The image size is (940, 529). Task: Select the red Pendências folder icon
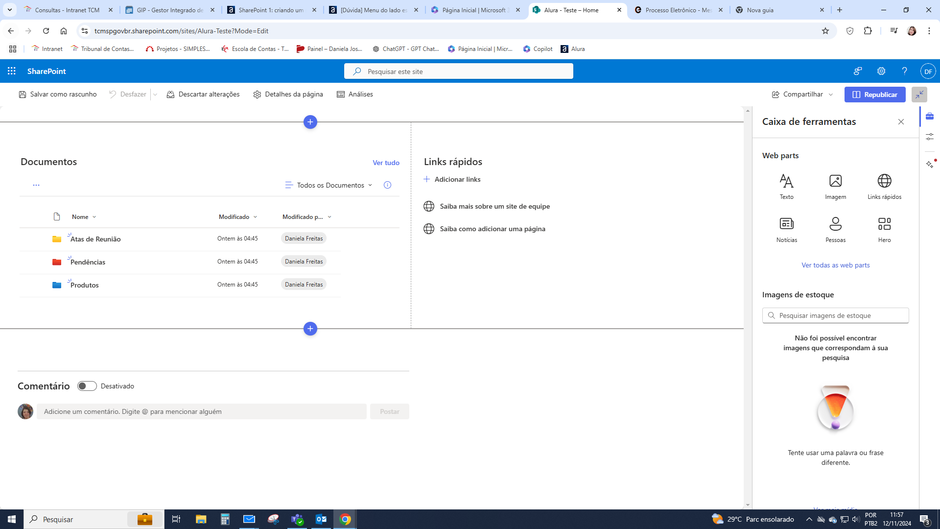pyautogui.click(x=57, y=262)
